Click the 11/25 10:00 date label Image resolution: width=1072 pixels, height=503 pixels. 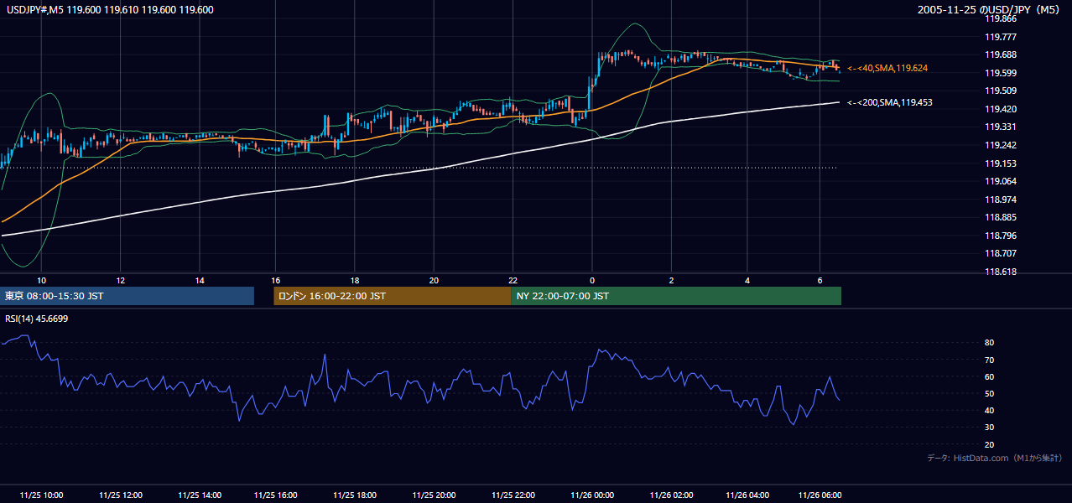click(42, 495)
